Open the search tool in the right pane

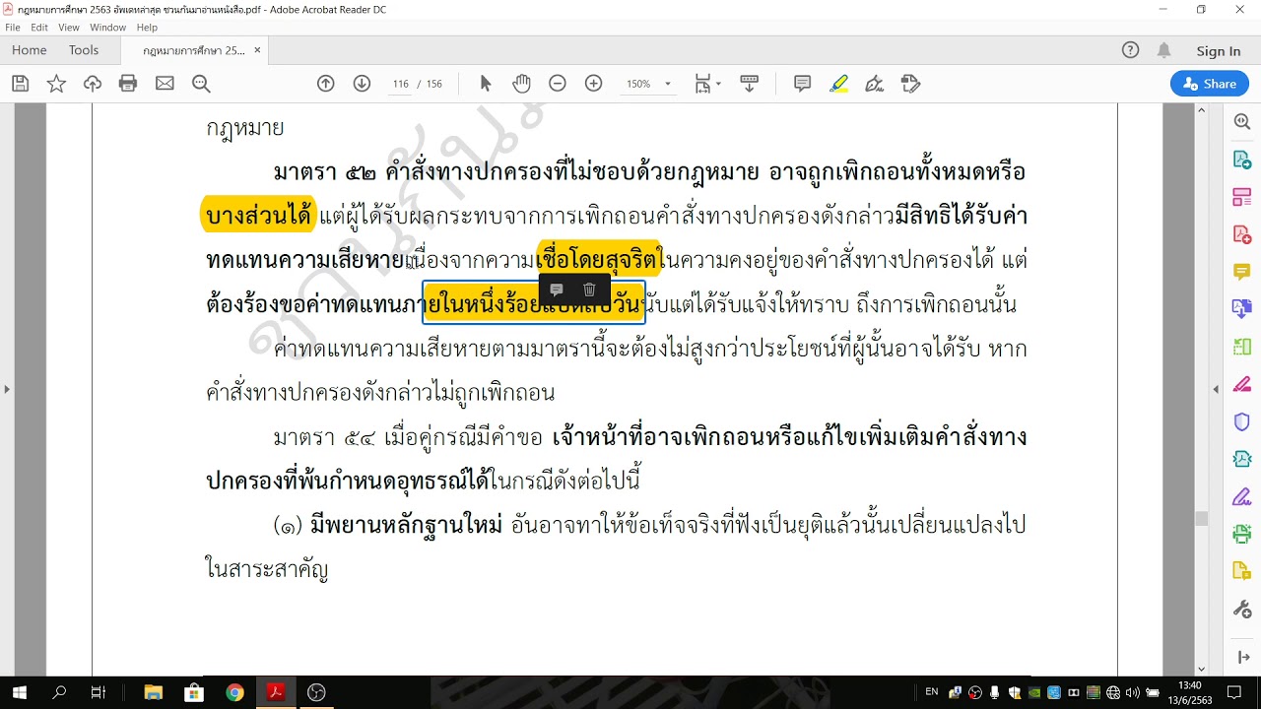coord(1242,122)
